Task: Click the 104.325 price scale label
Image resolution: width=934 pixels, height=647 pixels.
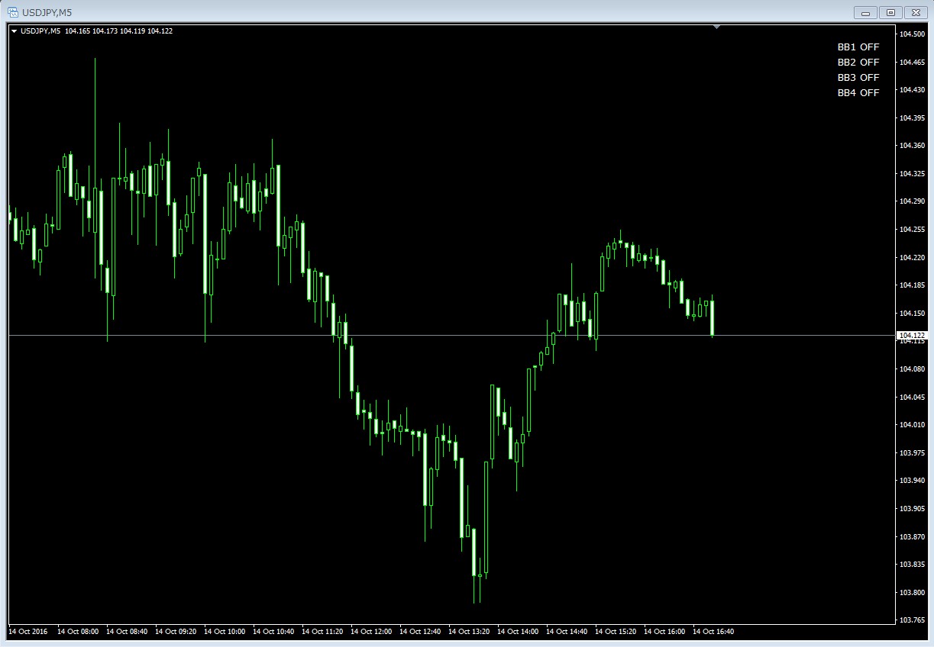Action: point(912,174)
